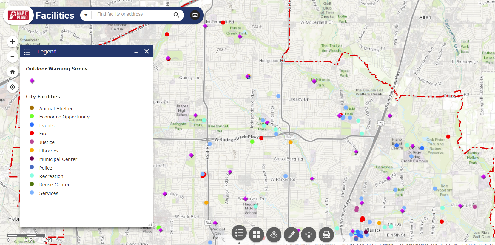Viewport: 495px width, 245px height.
Task: Collapse the Legend panel
Action: (x=136, y=52)
